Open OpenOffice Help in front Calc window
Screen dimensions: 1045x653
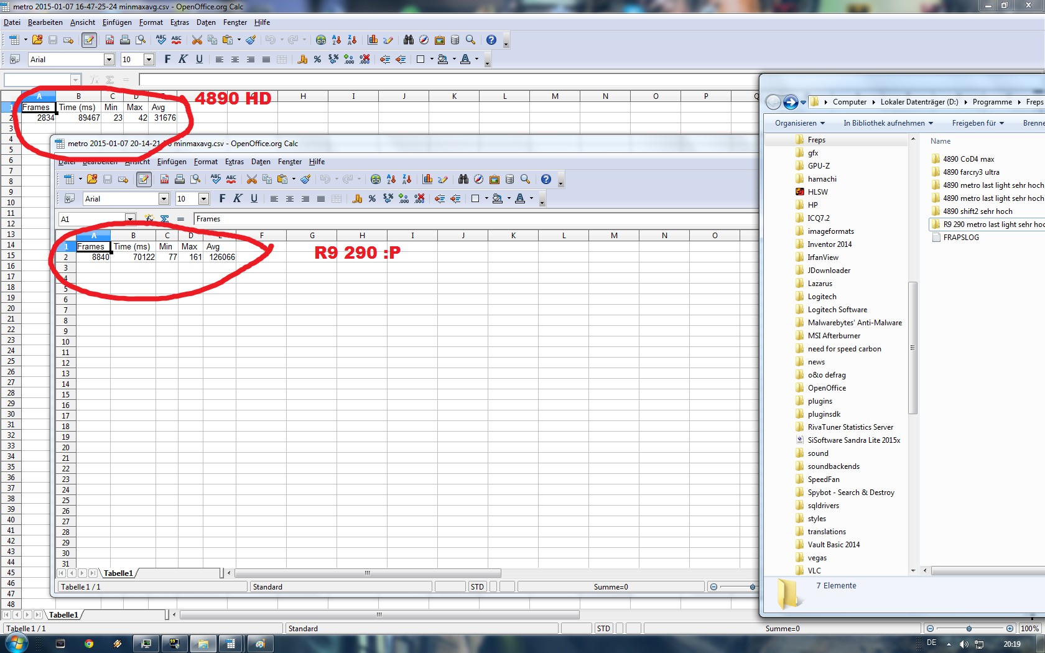pyautogui.click(x=546, y=179)
